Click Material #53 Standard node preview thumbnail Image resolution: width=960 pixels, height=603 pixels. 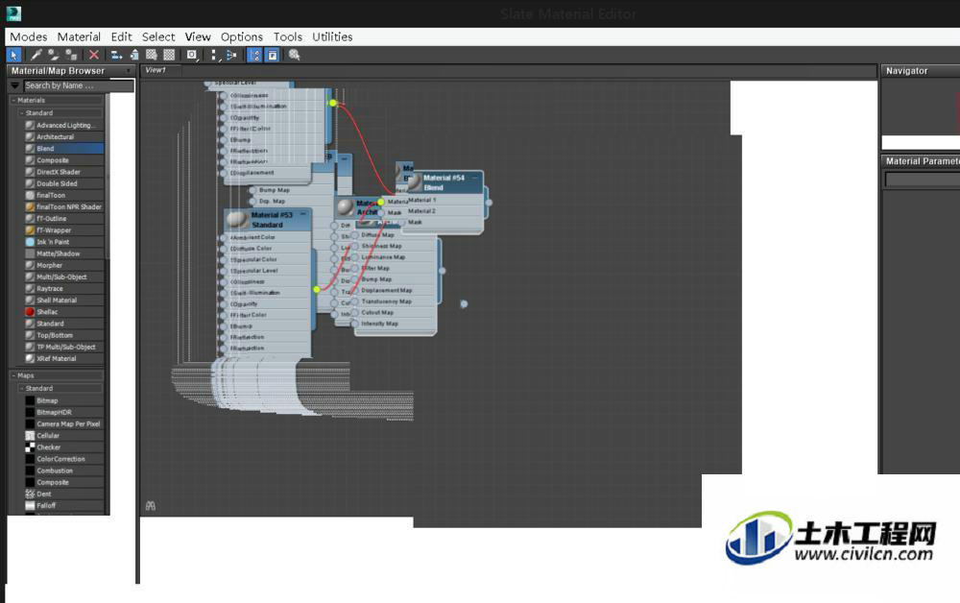coord(237,220)
